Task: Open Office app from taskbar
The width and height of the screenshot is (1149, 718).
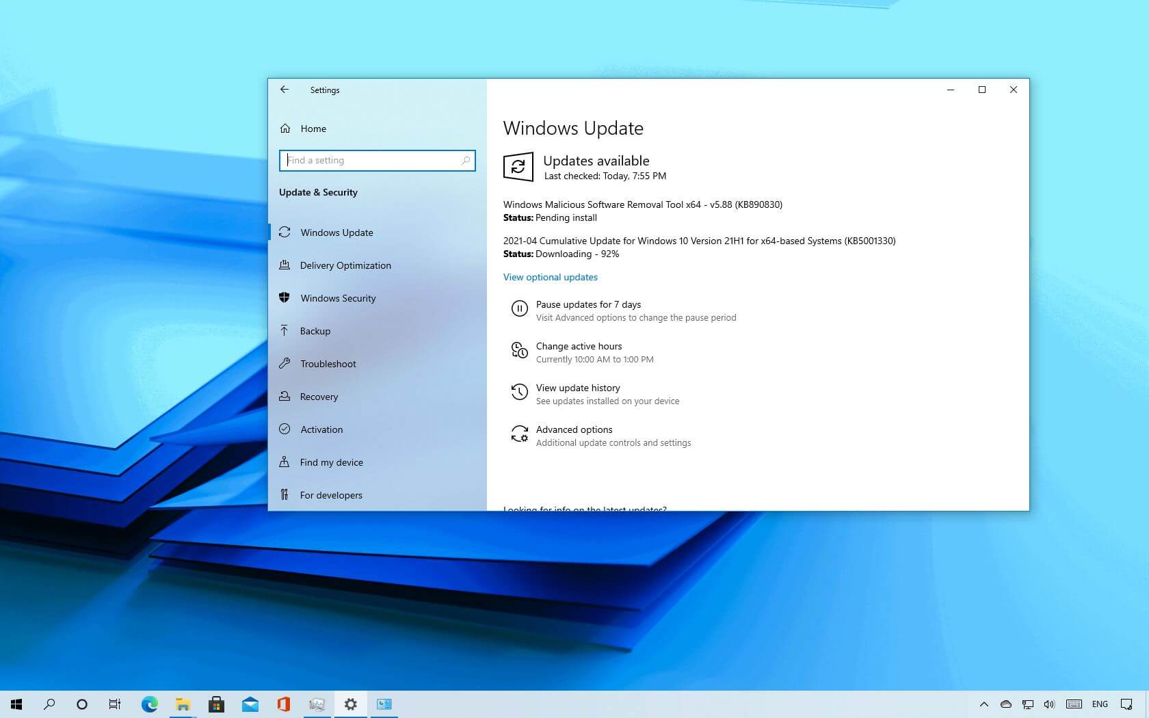Action: pos(283,704)
